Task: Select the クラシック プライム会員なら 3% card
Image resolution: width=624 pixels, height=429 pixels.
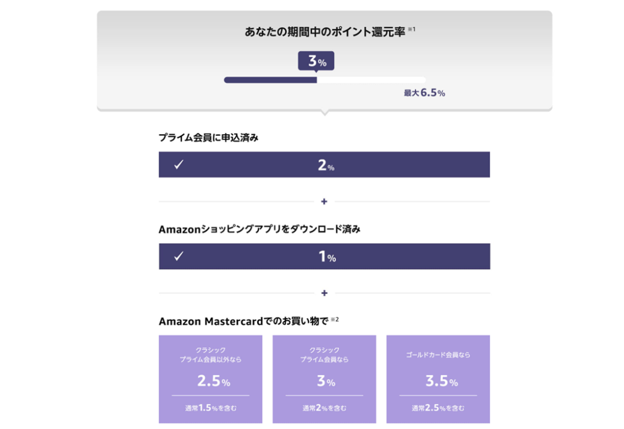Action: (x=324, y=379)
